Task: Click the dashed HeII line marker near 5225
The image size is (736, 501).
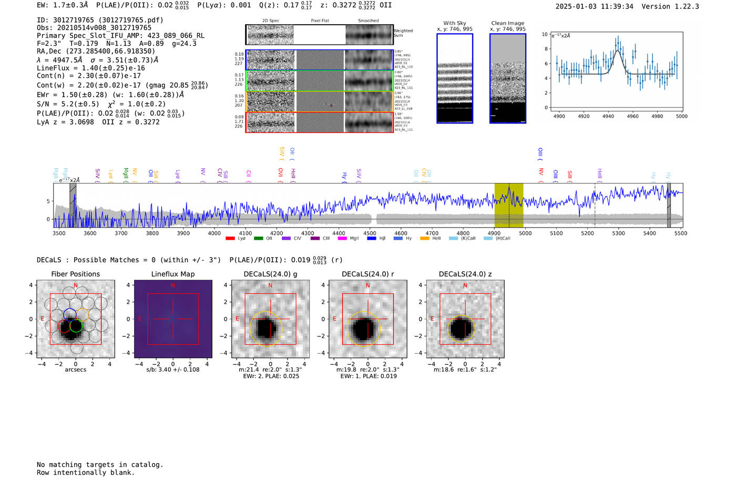Action: coord(595,205)
